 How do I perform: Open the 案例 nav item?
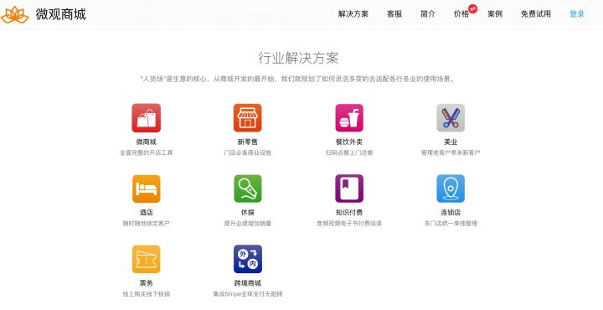coord(495,14)
